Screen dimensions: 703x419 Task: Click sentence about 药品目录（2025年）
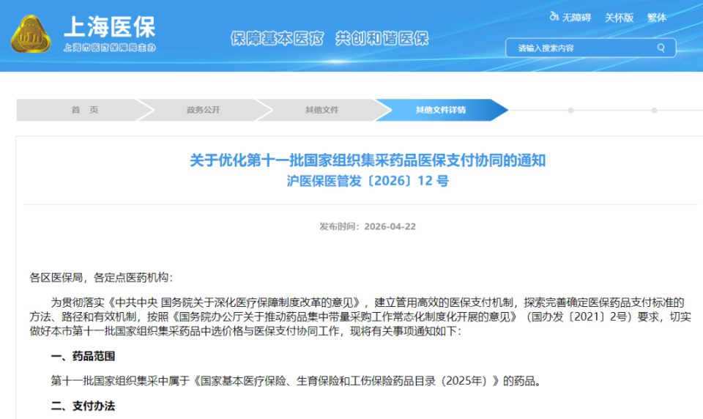pyautogui.click(x=296, y=382)
